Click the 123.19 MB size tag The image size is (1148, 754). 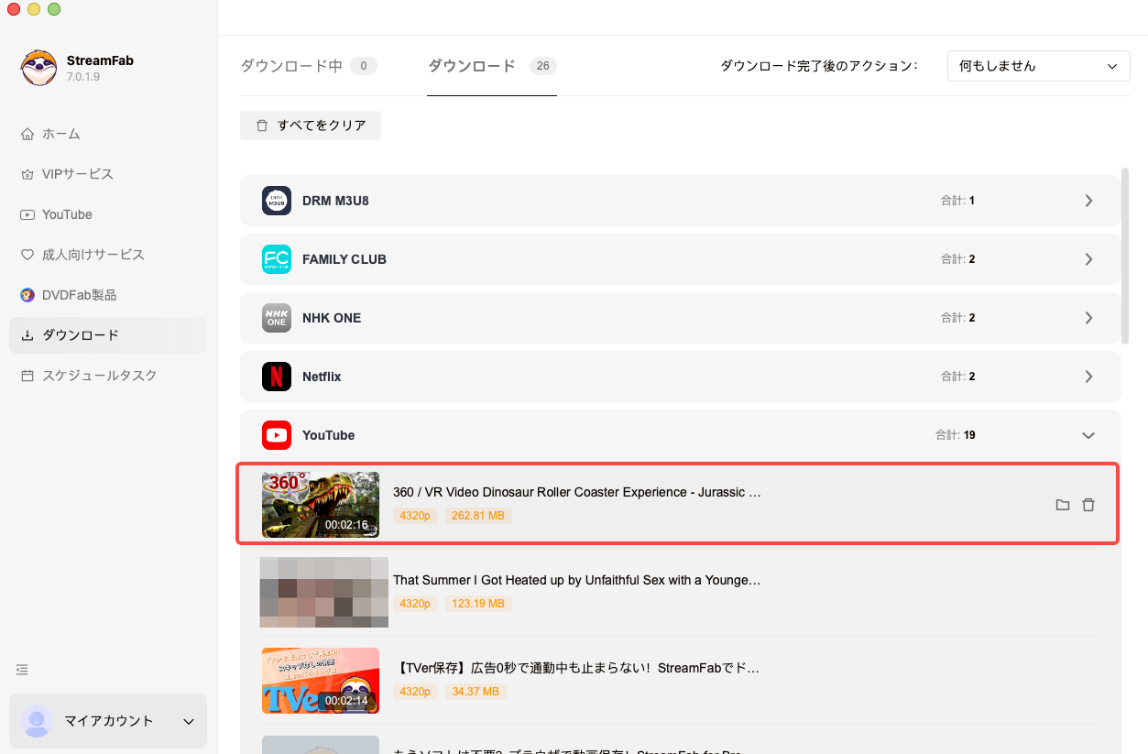478,604
